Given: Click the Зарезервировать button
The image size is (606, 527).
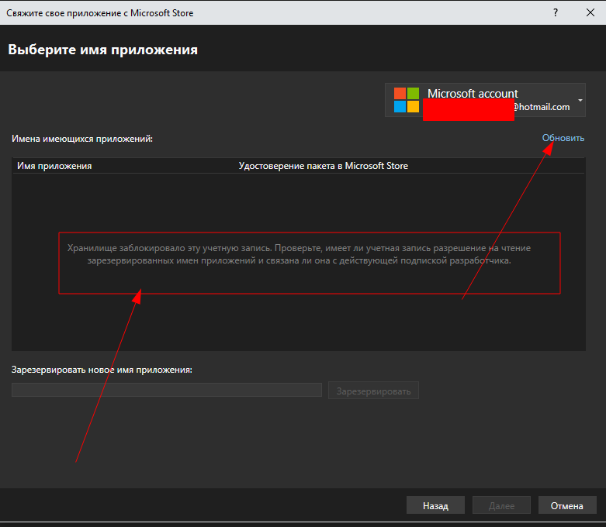Looking at the screenshot, I should (x=373, y=391).
